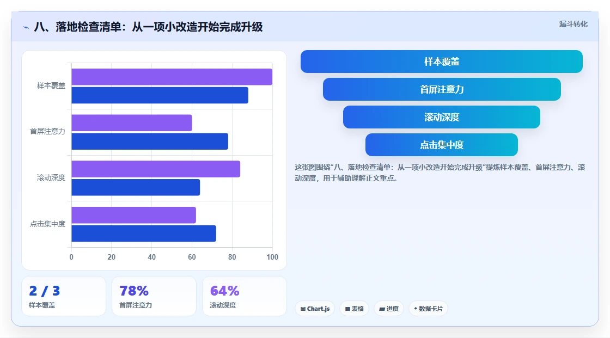Click the 40 tick on the x-axis
This screenshot has width=610, height=338.
click(152, 257)
